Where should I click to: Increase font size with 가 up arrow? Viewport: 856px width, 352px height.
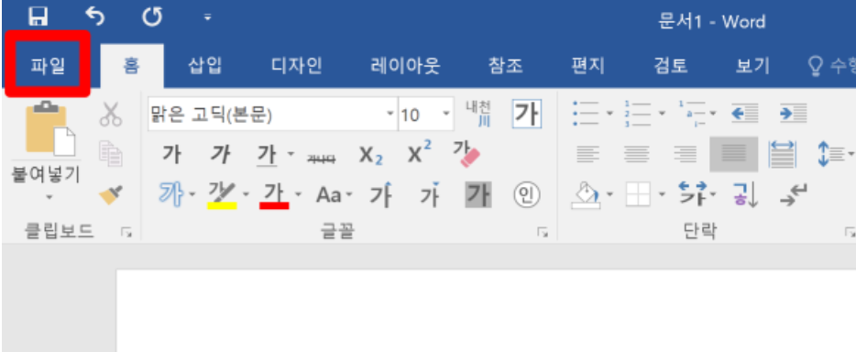(380, 194)
